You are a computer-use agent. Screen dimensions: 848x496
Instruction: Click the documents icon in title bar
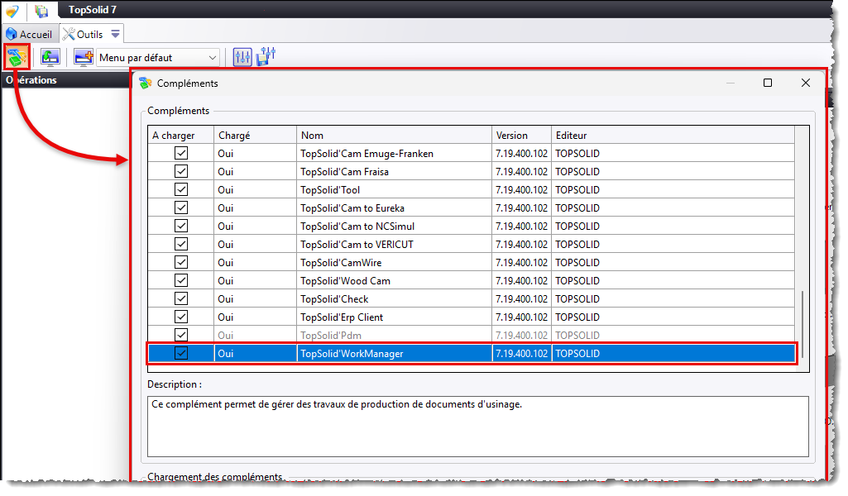(x=41, y=10)
